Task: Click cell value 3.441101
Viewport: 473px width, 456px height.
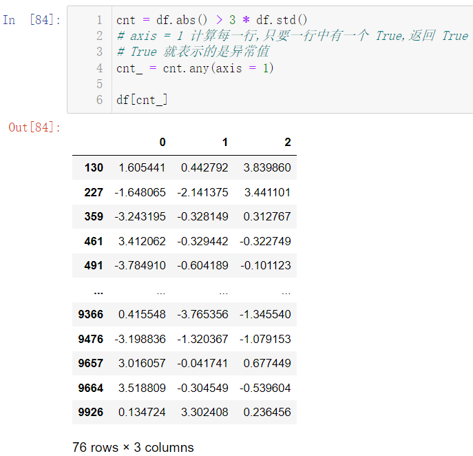Action: [x=267, y=193]
